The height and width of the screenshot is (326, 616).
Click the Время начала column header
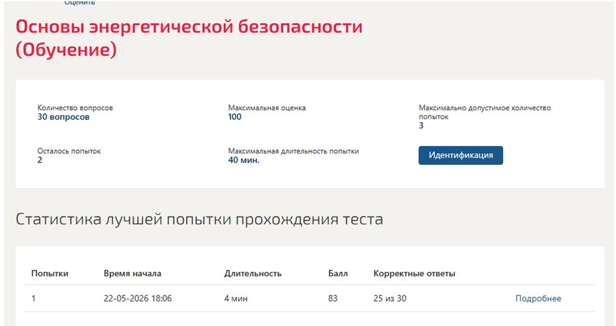132,273
